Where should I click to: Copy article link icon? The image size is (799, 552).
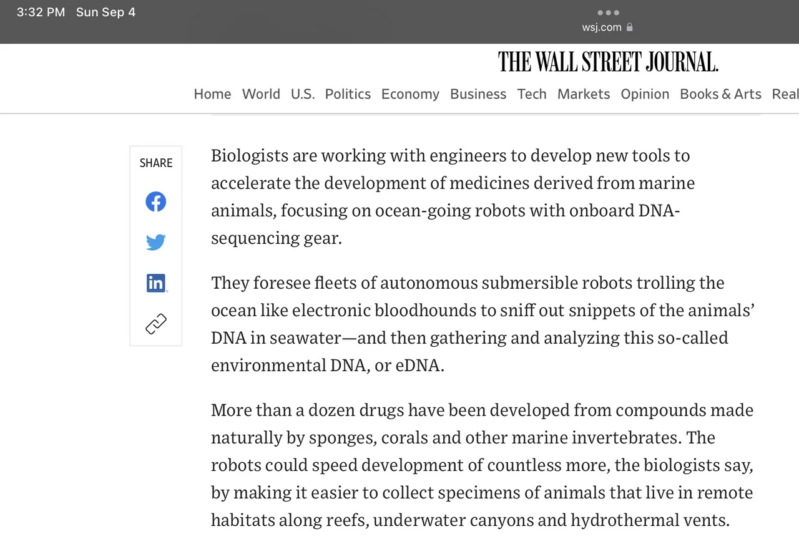pos(156,324)
